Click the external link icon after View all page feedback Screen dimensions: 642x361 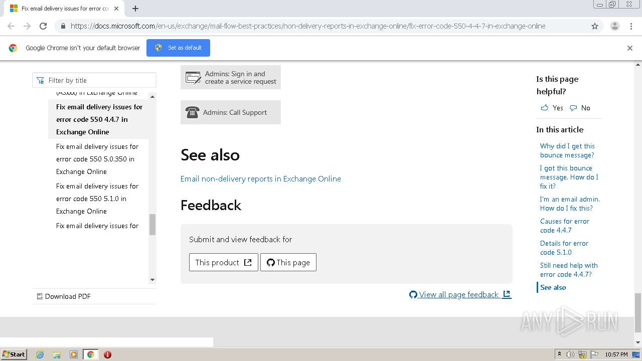(x=507, y=294)
